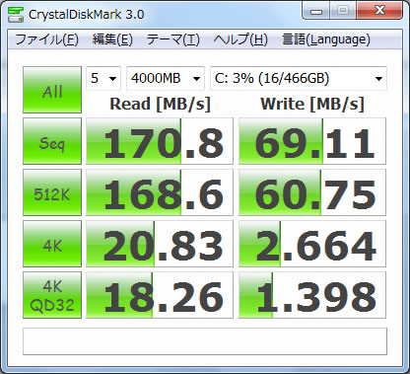Select the 4K read result 20.83
This screenshot has width=410, height=374.
(x=160, y=244)
